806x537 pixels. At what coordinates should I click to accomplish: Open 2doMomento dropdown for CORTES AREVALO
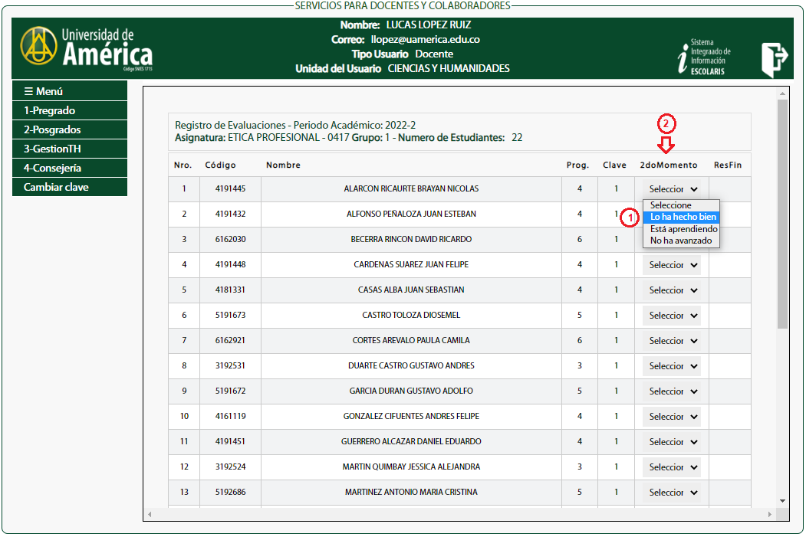672,340
